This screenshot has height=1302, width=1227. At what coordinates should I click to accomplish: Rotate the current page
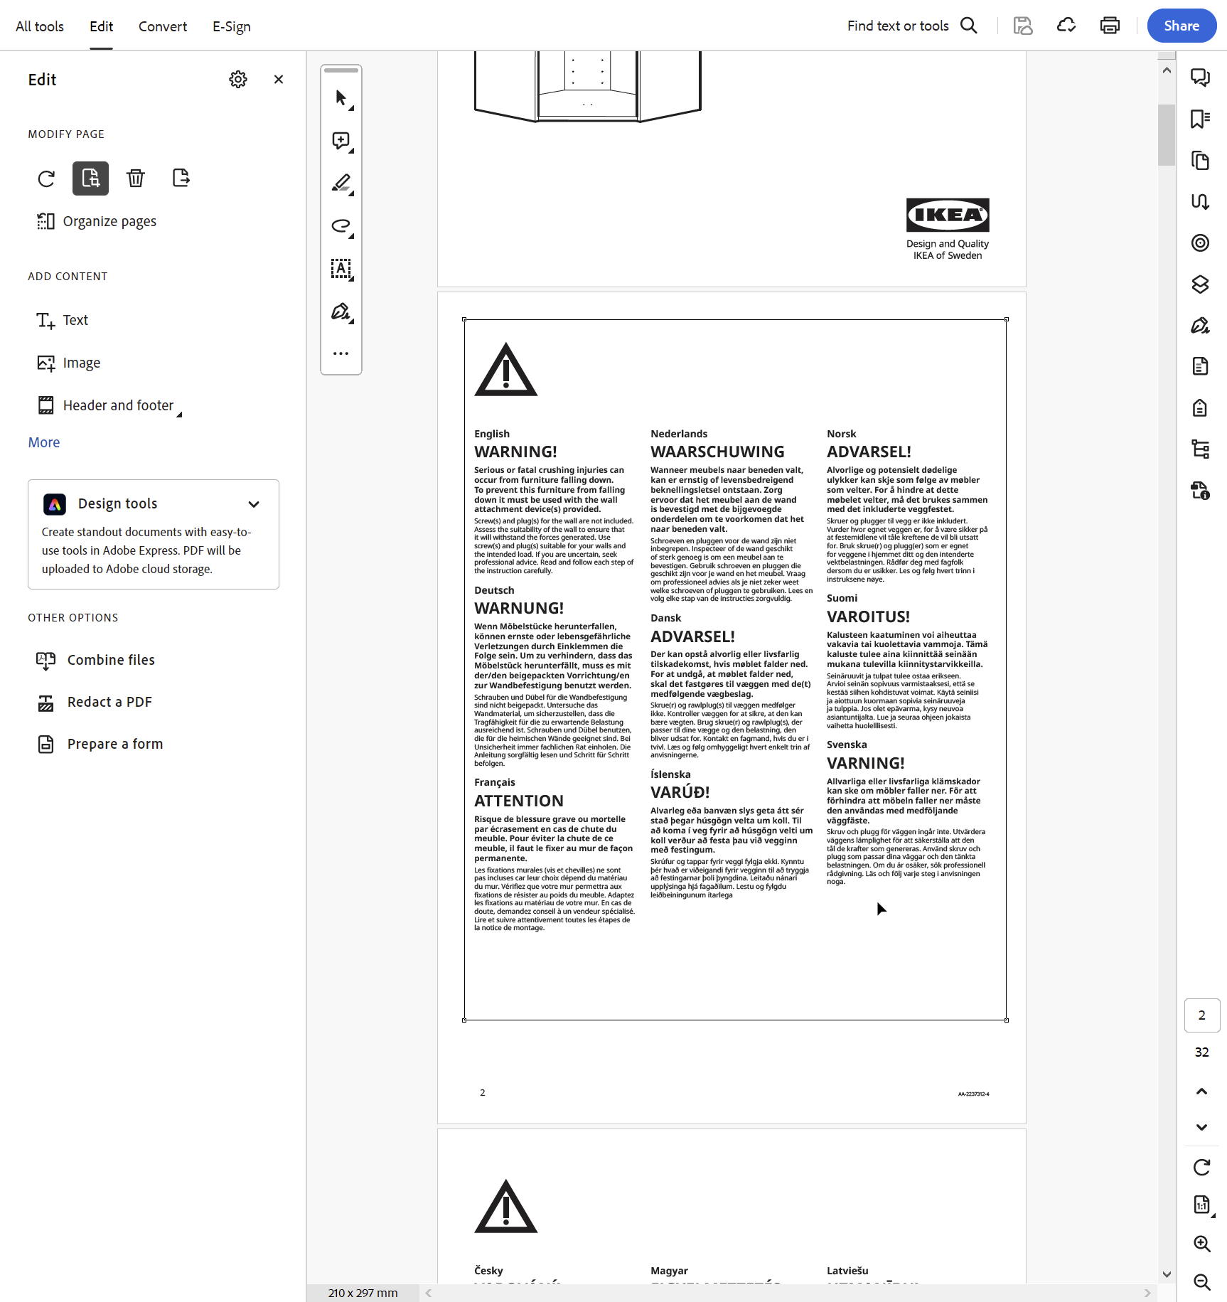coord(45,178)
